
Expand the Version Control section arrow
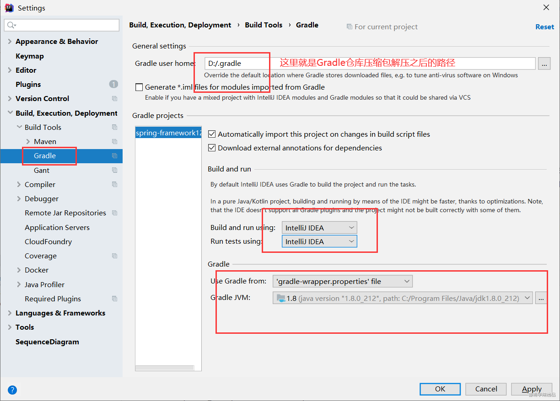click(x=10, y=99)
